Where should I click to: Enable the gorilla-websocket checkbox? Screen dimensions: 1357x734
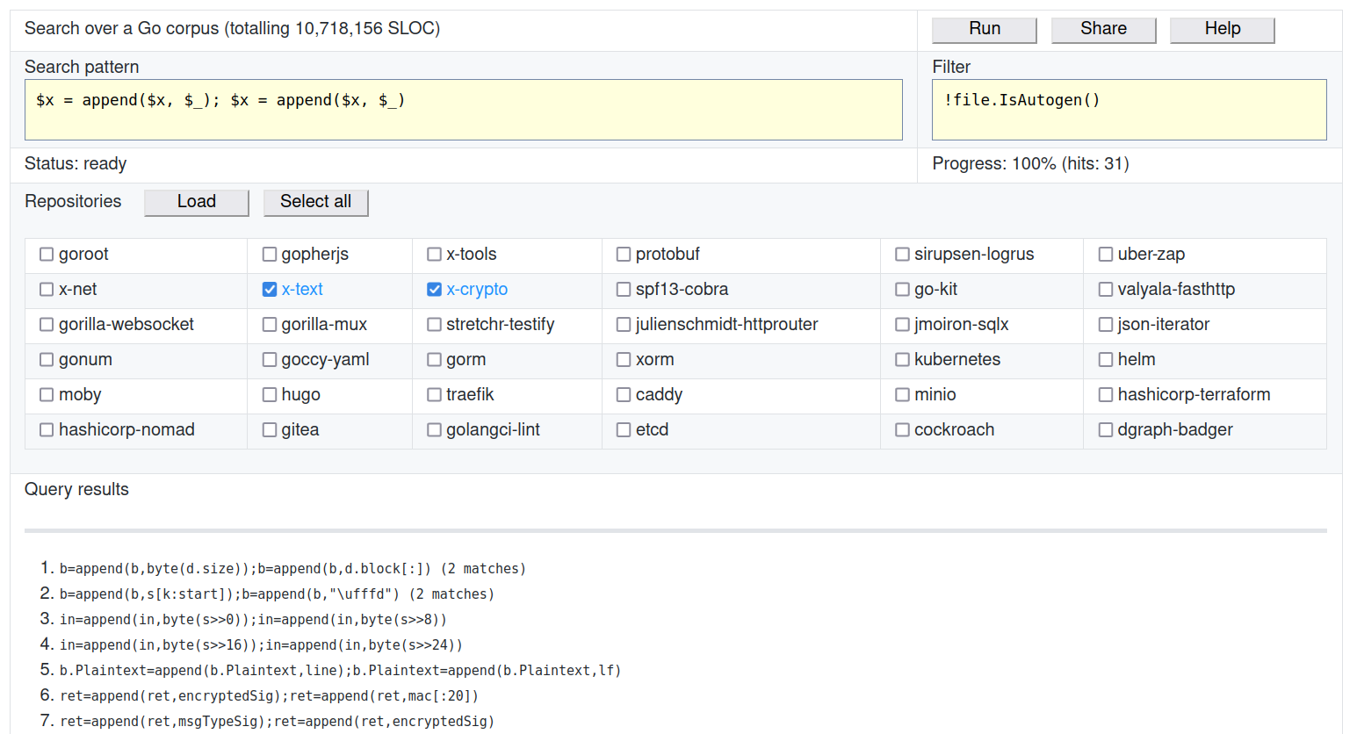[x=47, y=325]
